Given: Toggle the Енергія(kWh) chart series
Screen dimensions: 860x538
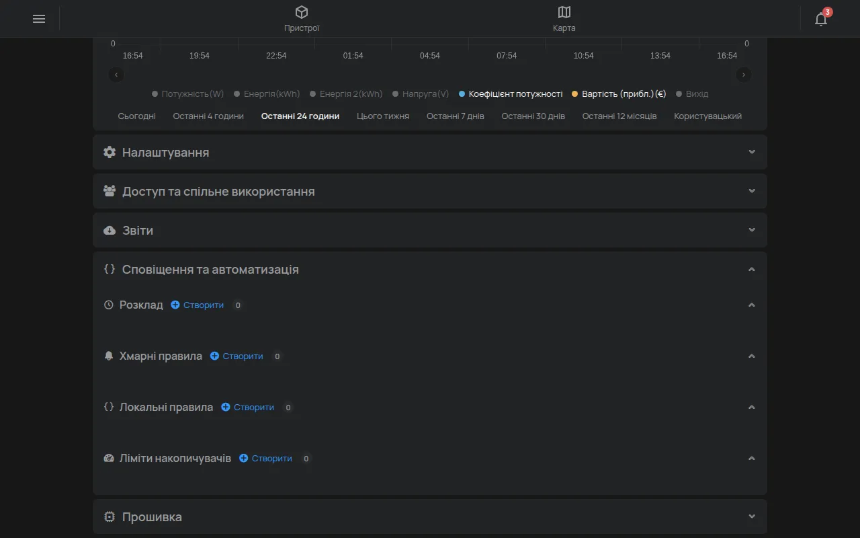Looking at the screenshot, I should [267, 94].
